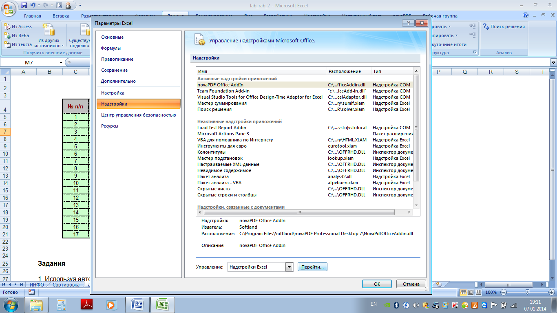Viewport: 557px width, 313px height.
Task: Select Пакет анализа - VBA row
Action: coord(304,183)
